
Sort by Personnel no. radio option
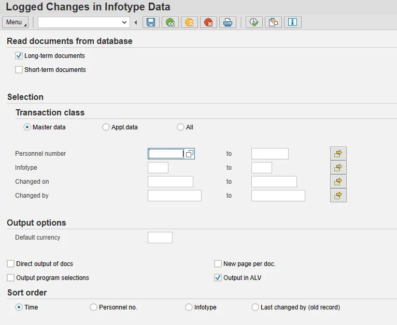coord(94,307)
